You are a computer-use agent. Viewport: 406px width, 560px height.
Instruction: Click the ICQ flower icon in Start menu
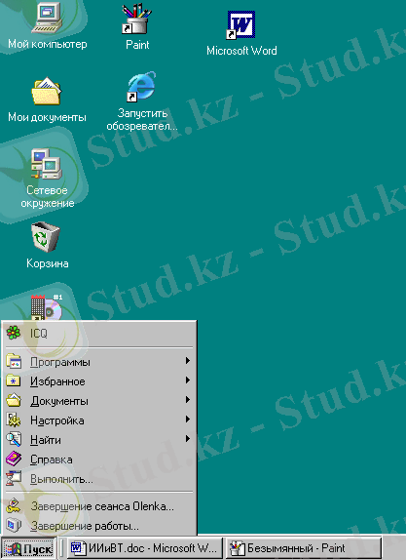point(14,333)
